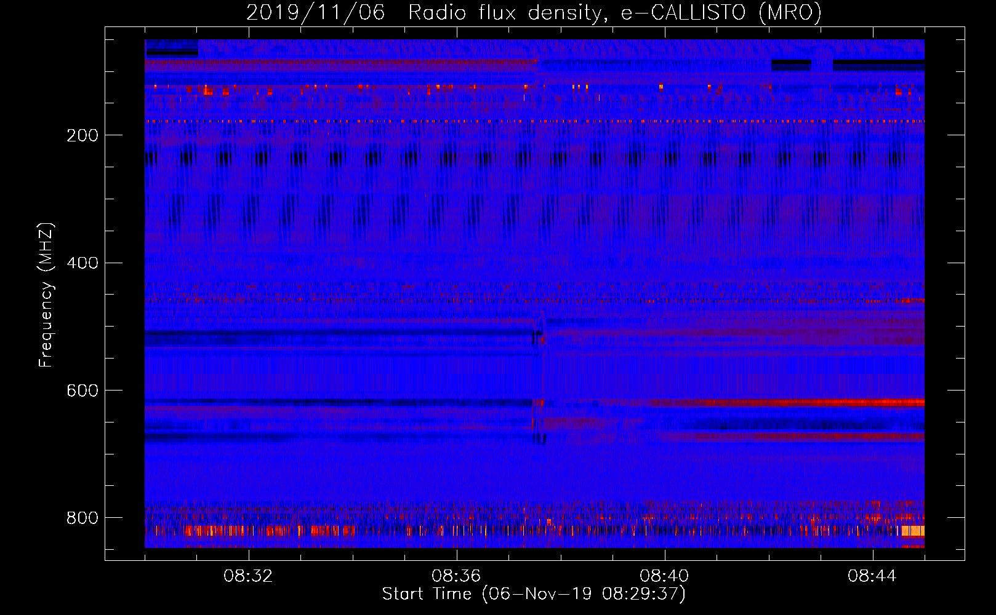Click the 08:32 time tick label

pos(248,576)
